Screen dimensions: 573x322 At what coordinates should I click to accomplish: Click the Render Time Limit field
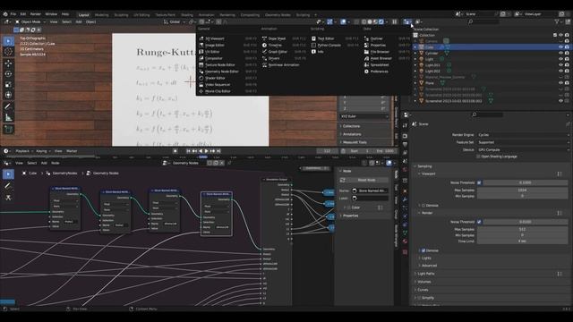[x=522, y=241]
